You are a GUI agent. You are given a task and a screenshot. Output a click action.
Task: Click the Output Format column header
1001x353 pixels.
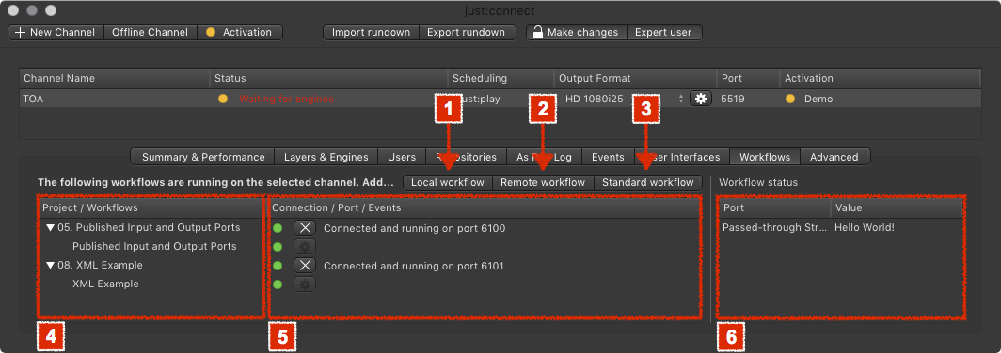(634, 78)
